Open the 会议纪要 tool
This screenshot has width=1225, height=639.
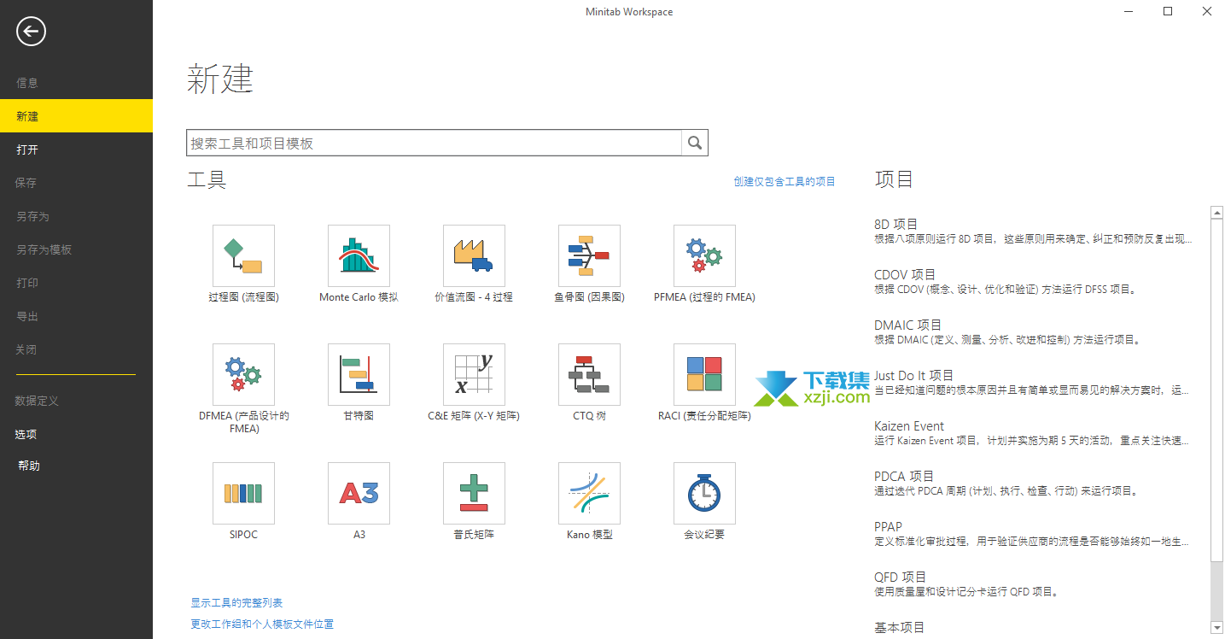click(x=703, y=493)
